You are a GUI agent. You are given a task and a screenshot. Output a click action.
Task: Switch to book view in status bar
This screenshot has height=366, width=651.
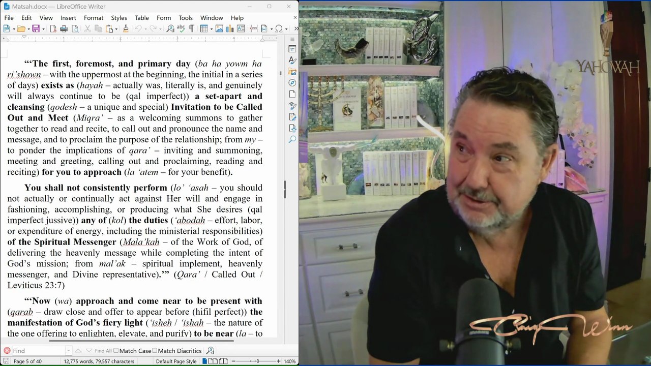[223, 361]
